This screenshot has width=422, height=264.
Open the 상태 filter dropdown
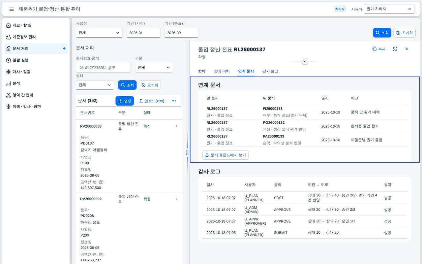tap(95, 85)
